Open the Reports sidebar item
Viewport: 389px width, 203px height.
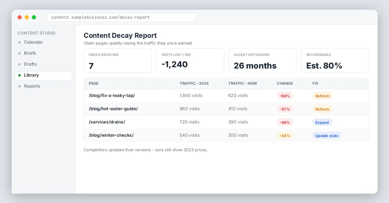pos(43,86)
